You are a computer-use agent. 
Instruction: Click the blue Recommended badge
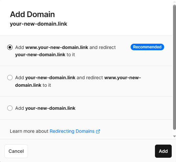pos(147,47)
